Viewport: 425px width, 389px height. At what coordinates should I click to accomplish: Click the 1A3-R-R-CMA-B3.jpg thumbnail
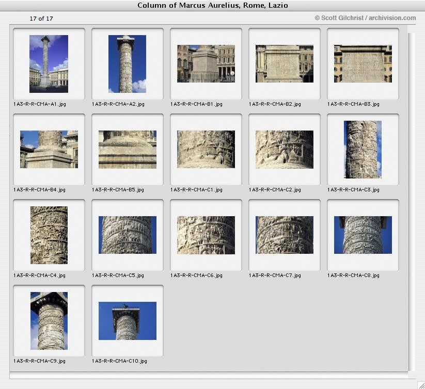(x=363, y=63)
